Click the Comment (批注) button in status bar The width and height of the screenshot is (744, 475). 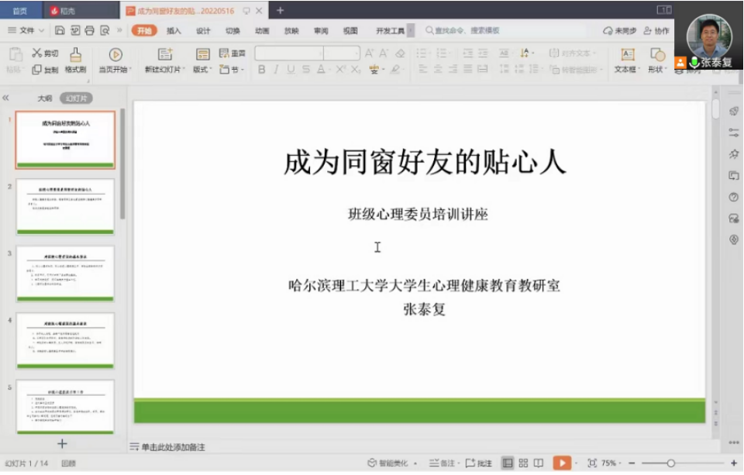pos(479,463)
